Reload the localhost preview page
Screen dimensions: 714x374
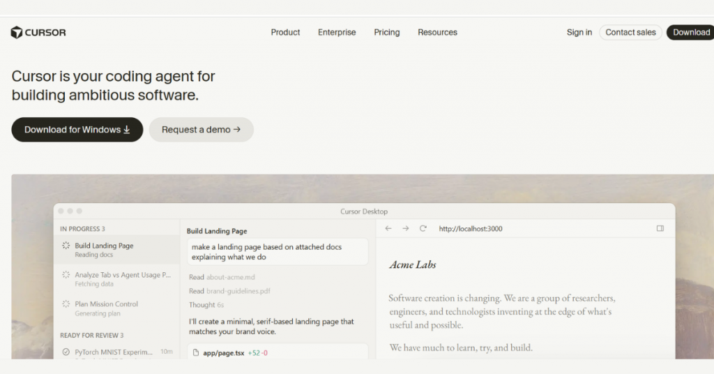pyautogui.click(x=423, y=229)
